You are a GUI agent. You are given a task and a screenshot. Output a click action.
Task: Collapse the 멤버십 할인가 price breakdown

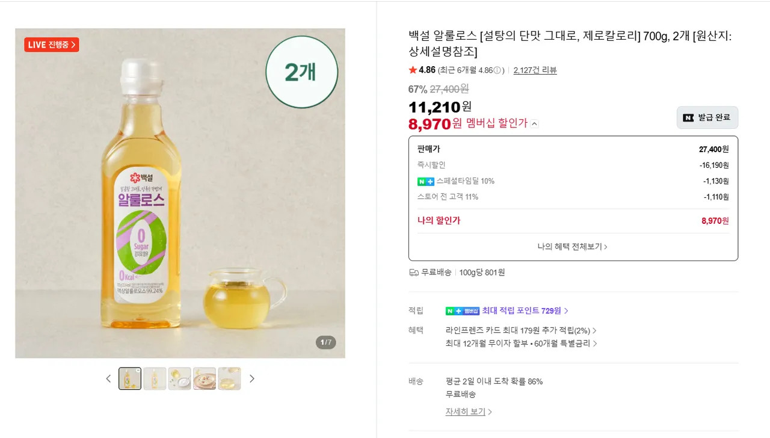[x=535, y=124]
